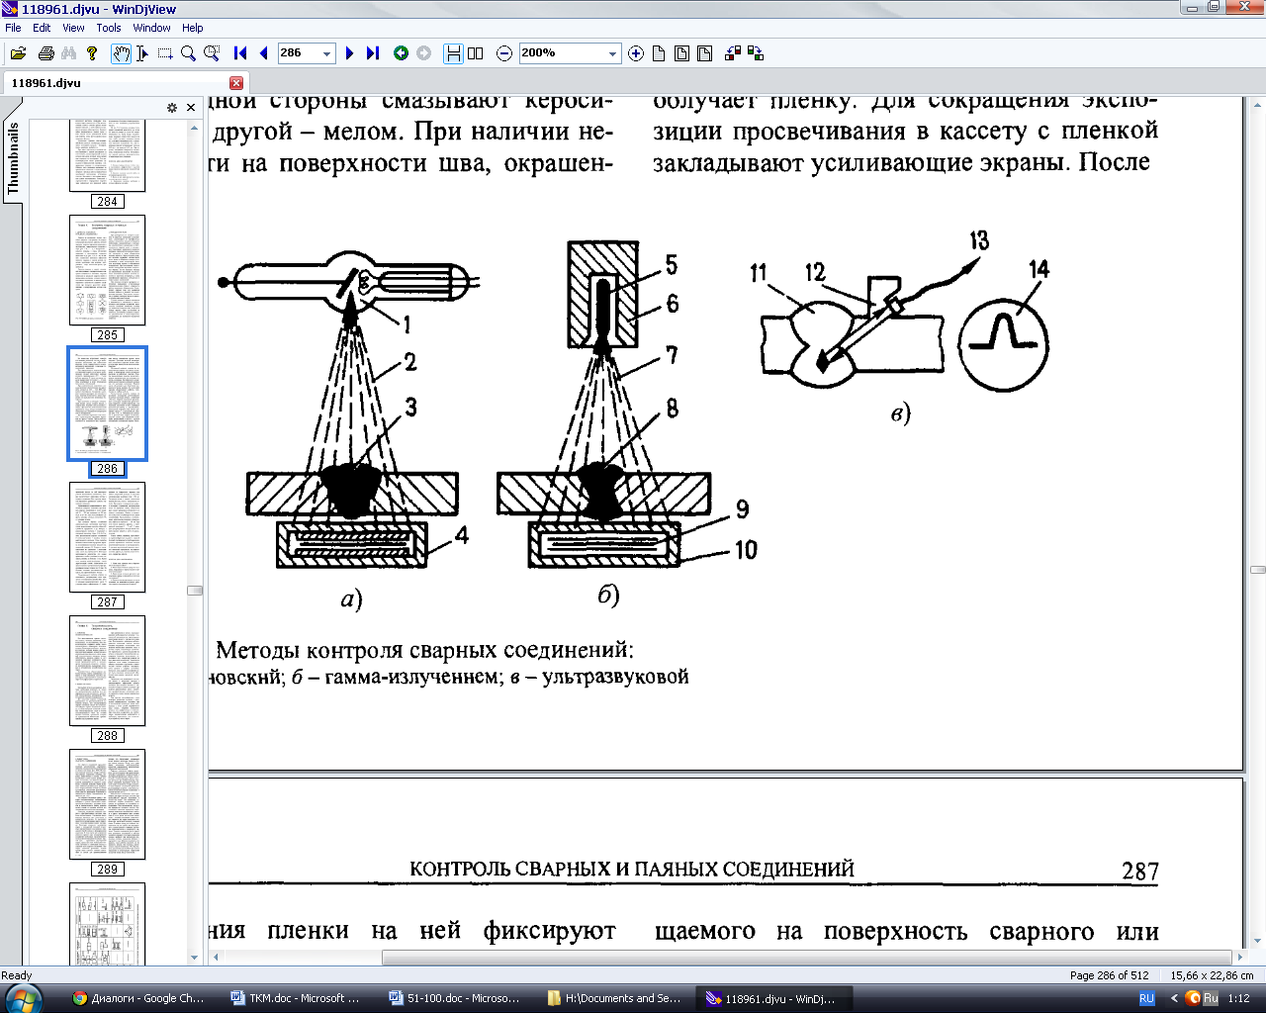The width and height of the screenshot is (1266, 1013).
Task: Select page 285 thumbnail
Action: (x=107, y=270)
